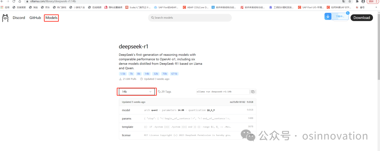Viewport: 380px width, 151px height.
Task: Select the 1.5b size tag
Action: [123, 74]
